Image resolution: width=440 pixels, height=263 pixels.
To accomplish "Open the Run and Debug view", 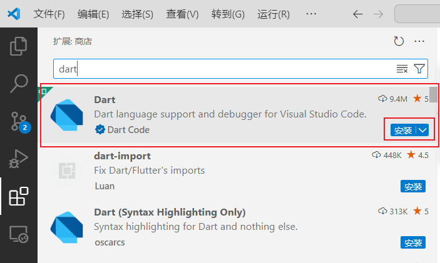I will (19, 159).
